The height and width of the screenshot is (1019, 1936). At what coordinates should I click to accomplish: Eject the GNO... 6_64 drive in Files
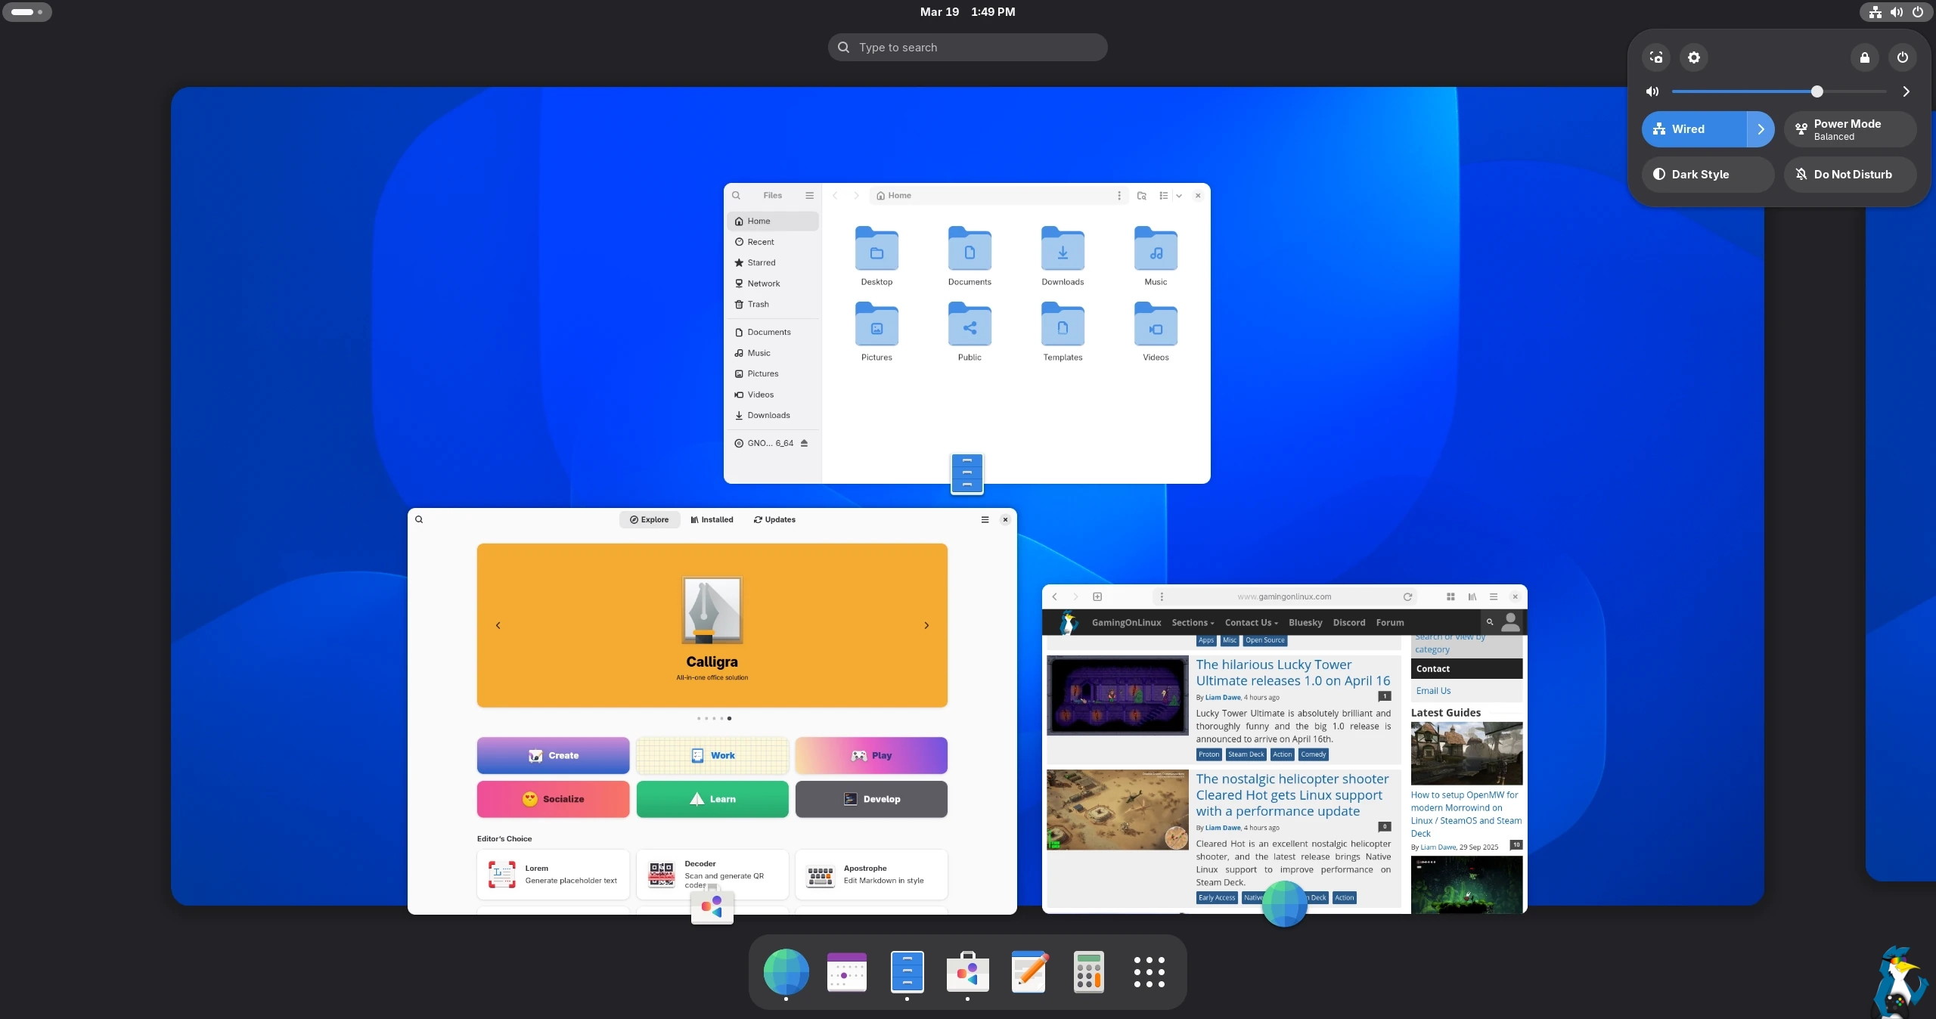(804, 443)
